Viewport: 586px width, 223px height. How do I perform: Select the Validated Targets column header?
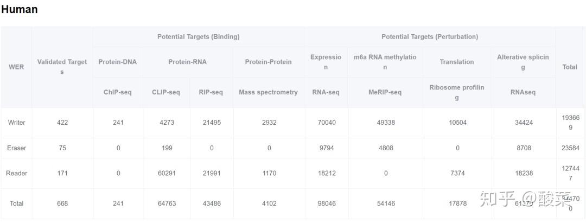[x=62, y=67]
